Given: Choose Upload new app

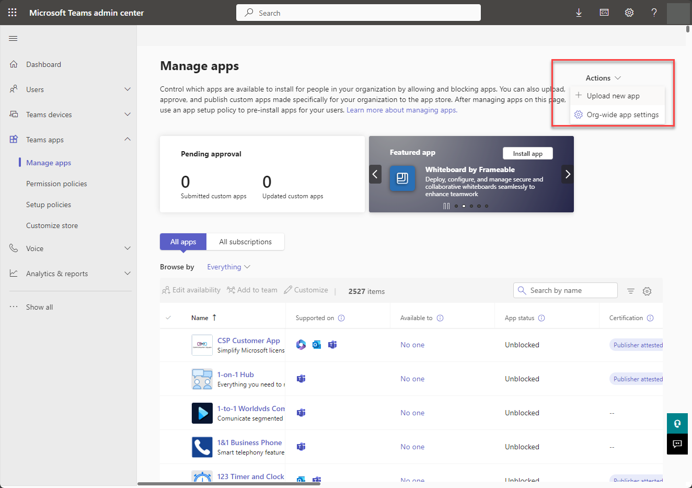Looking at the screenshot, I should tap(617, 96).
